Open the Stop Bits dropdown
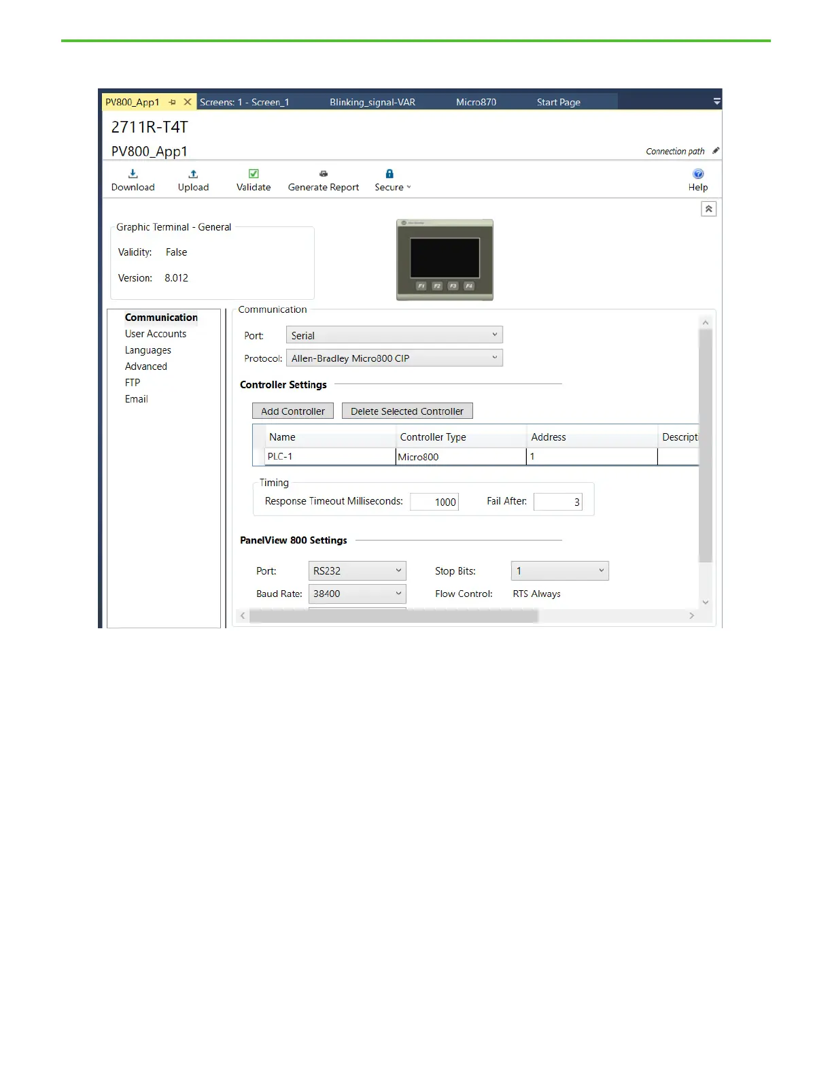 pos(560,571)
